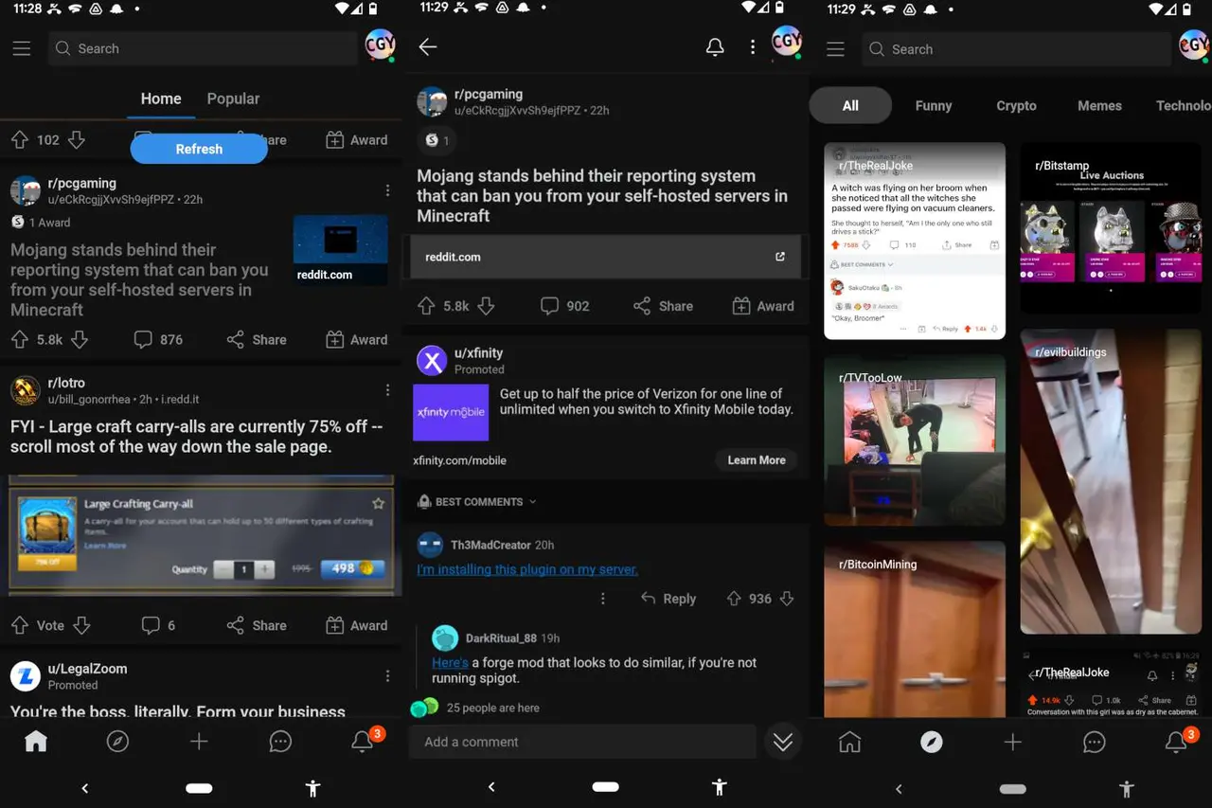Open Discover compass in feed bottom bar
Screen dimensions: 1212x808
point(117,742)
